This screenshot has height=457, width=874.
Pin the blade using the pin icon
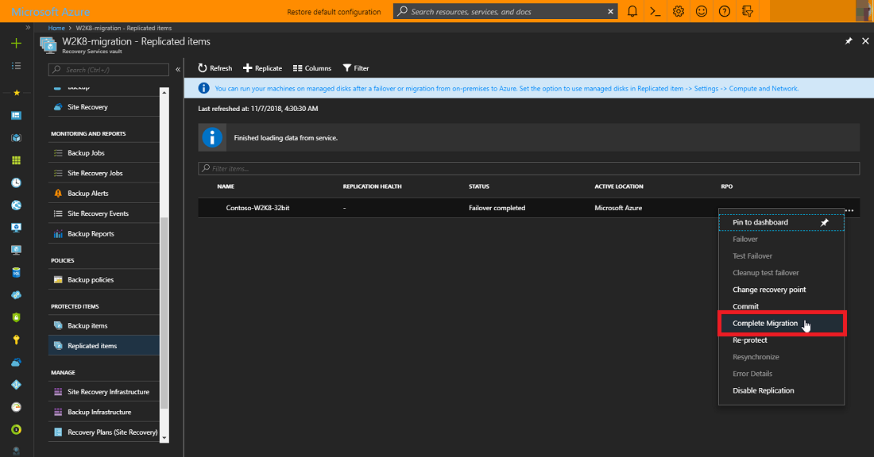848,41
